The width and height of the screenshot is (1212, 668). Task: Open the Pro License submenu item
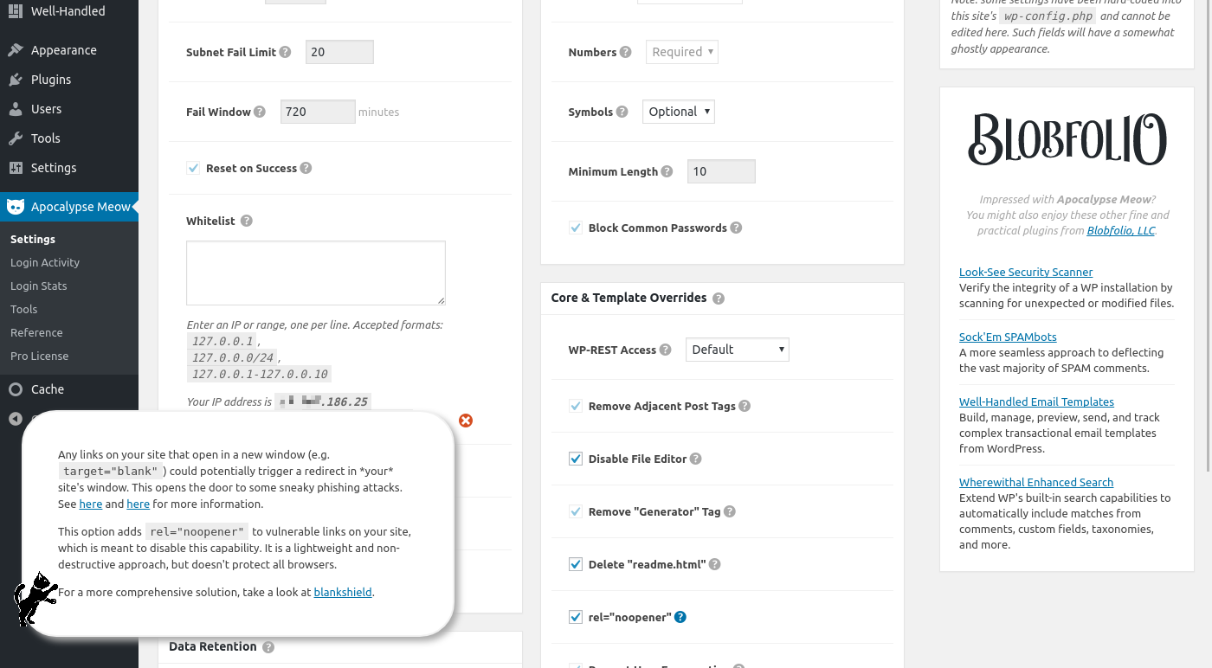click(40, 356)
